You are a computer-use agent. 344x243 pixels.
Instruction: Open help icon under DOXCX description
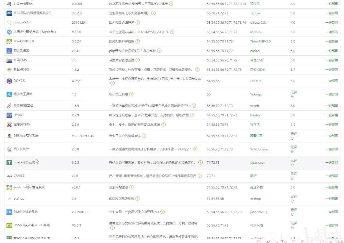pos(112,83)
